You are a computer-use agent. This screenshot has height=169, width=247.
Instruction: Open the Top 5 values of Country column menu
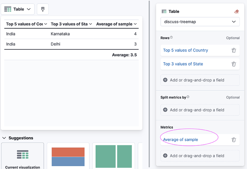45,24
